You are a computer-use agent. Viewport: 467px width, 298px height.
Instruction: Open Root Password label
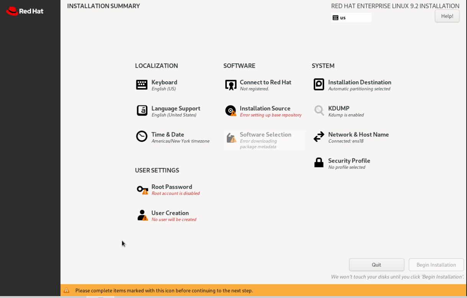[172, 187]
